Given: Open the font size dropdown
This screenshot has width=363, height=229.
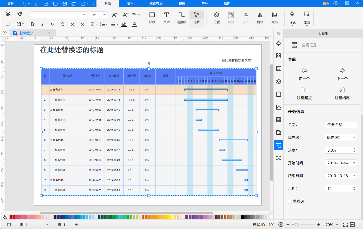Looking at the screenshot, I should [x=104, y=15].
